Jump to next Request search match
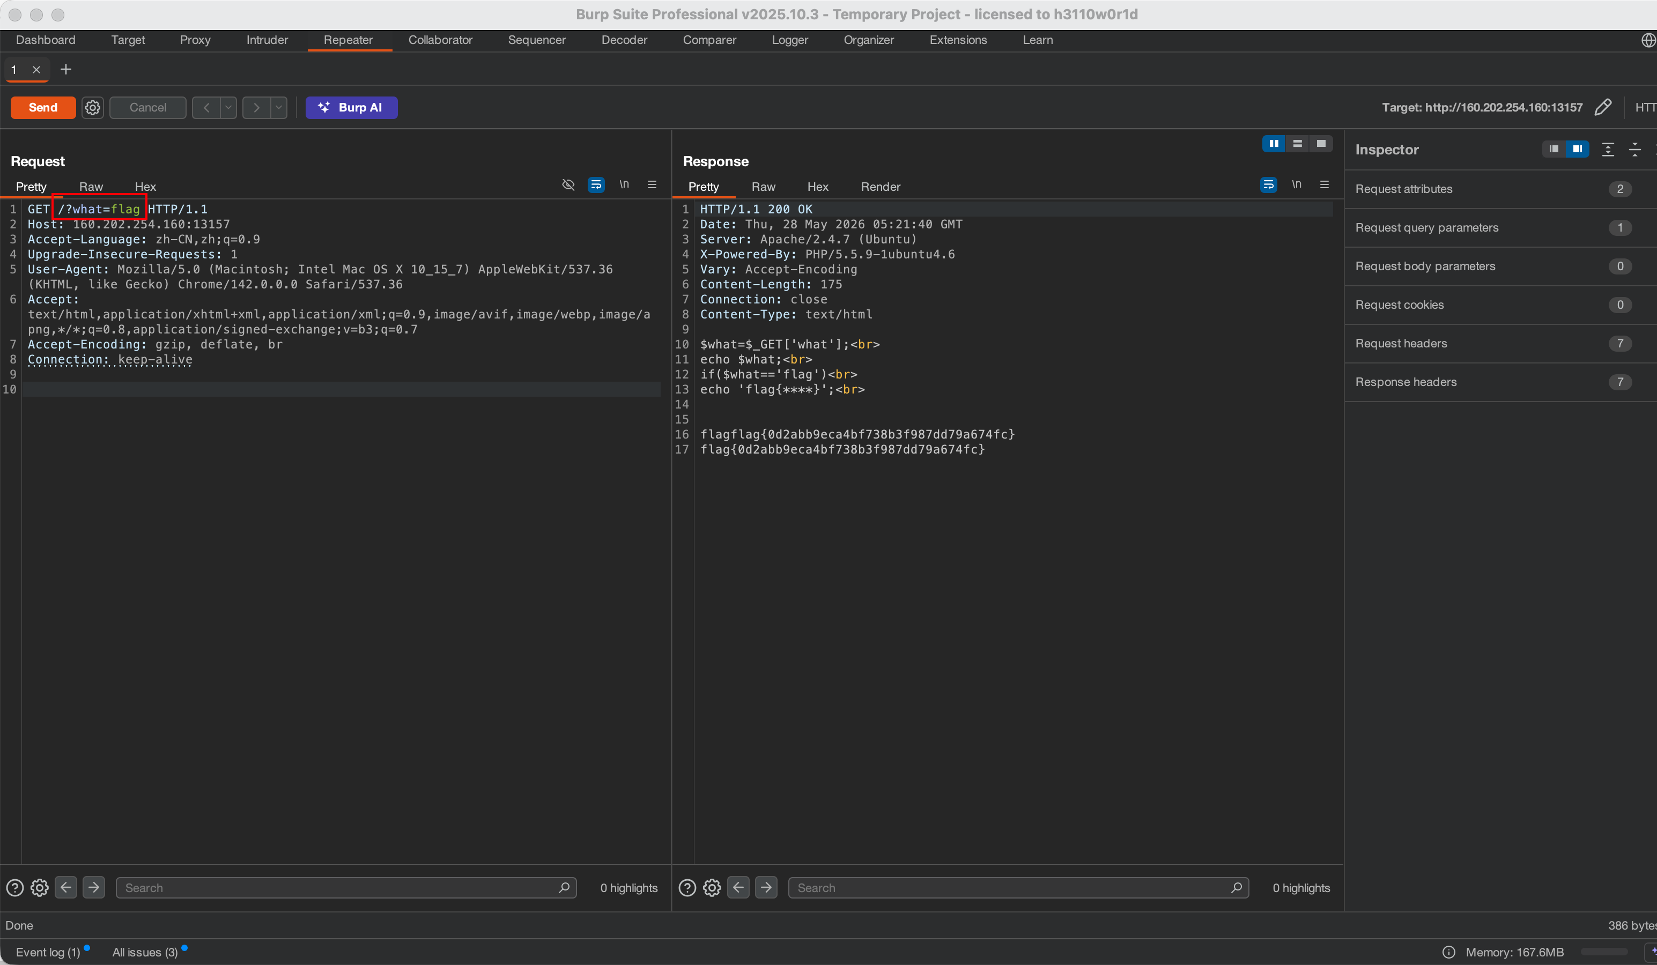This screenshot has width=1657, height=965. coord(94,887)
